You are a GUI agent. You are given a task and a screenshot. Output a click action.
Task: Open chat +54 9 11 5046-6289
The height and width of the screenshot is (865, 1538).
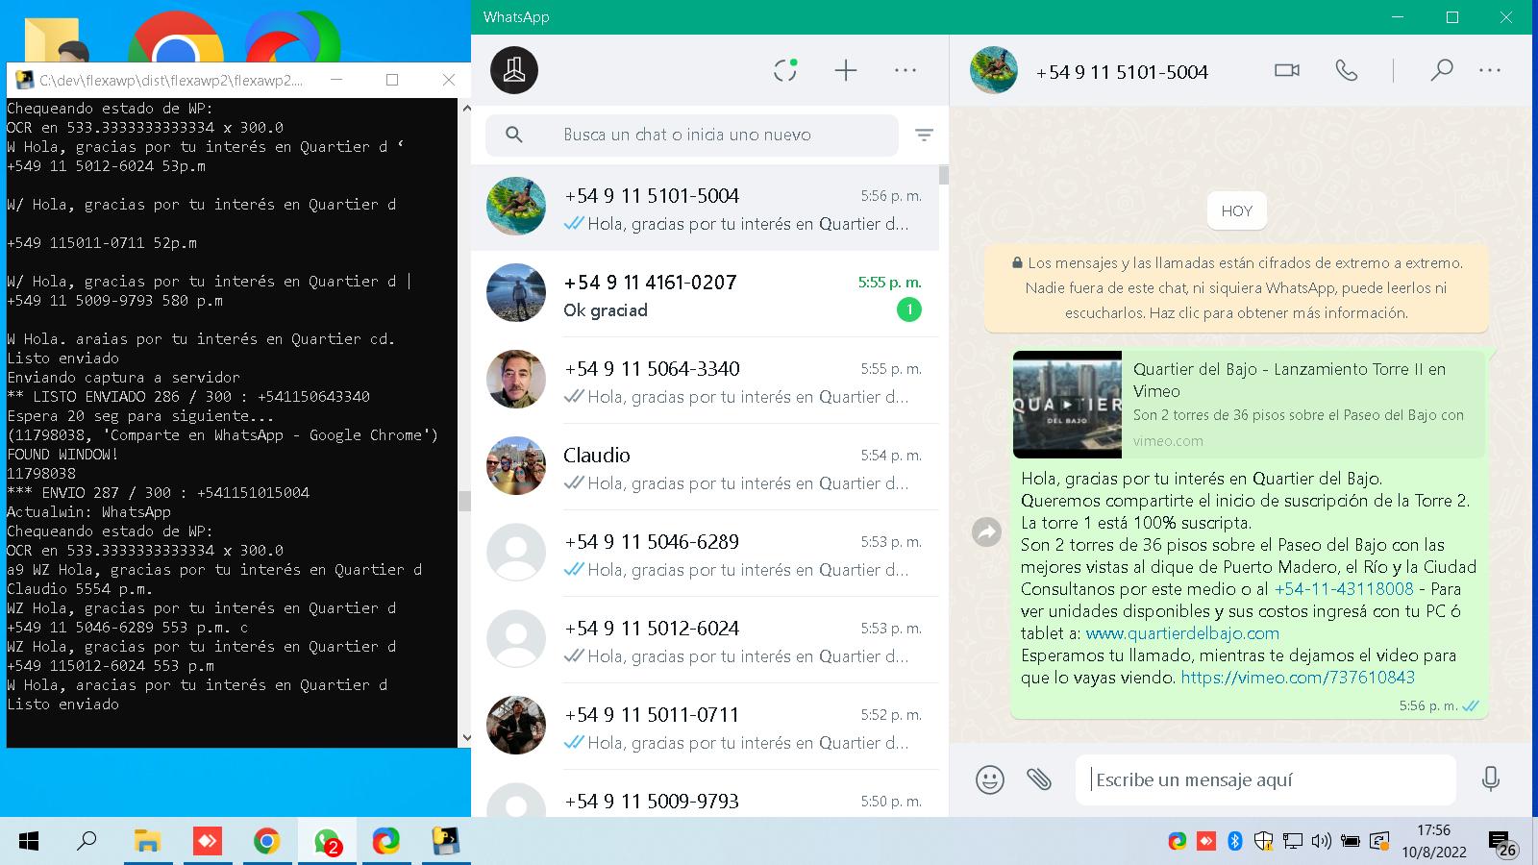click(x=705, y=554)
